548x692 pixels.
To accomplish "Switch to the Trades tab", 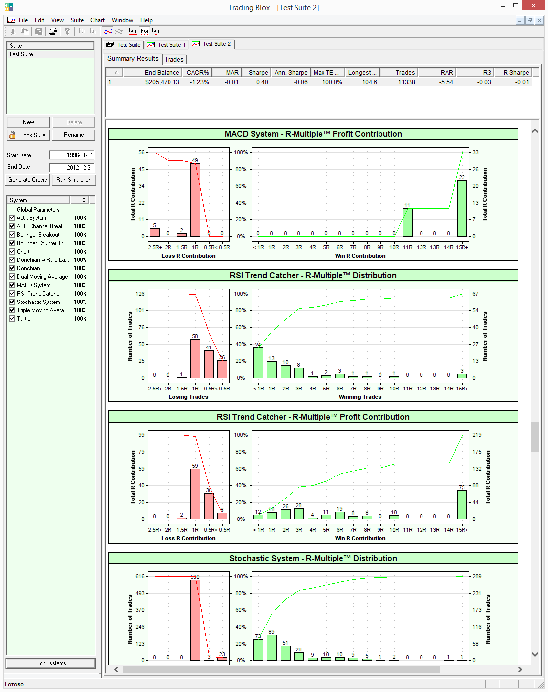I will pos(174,59).
